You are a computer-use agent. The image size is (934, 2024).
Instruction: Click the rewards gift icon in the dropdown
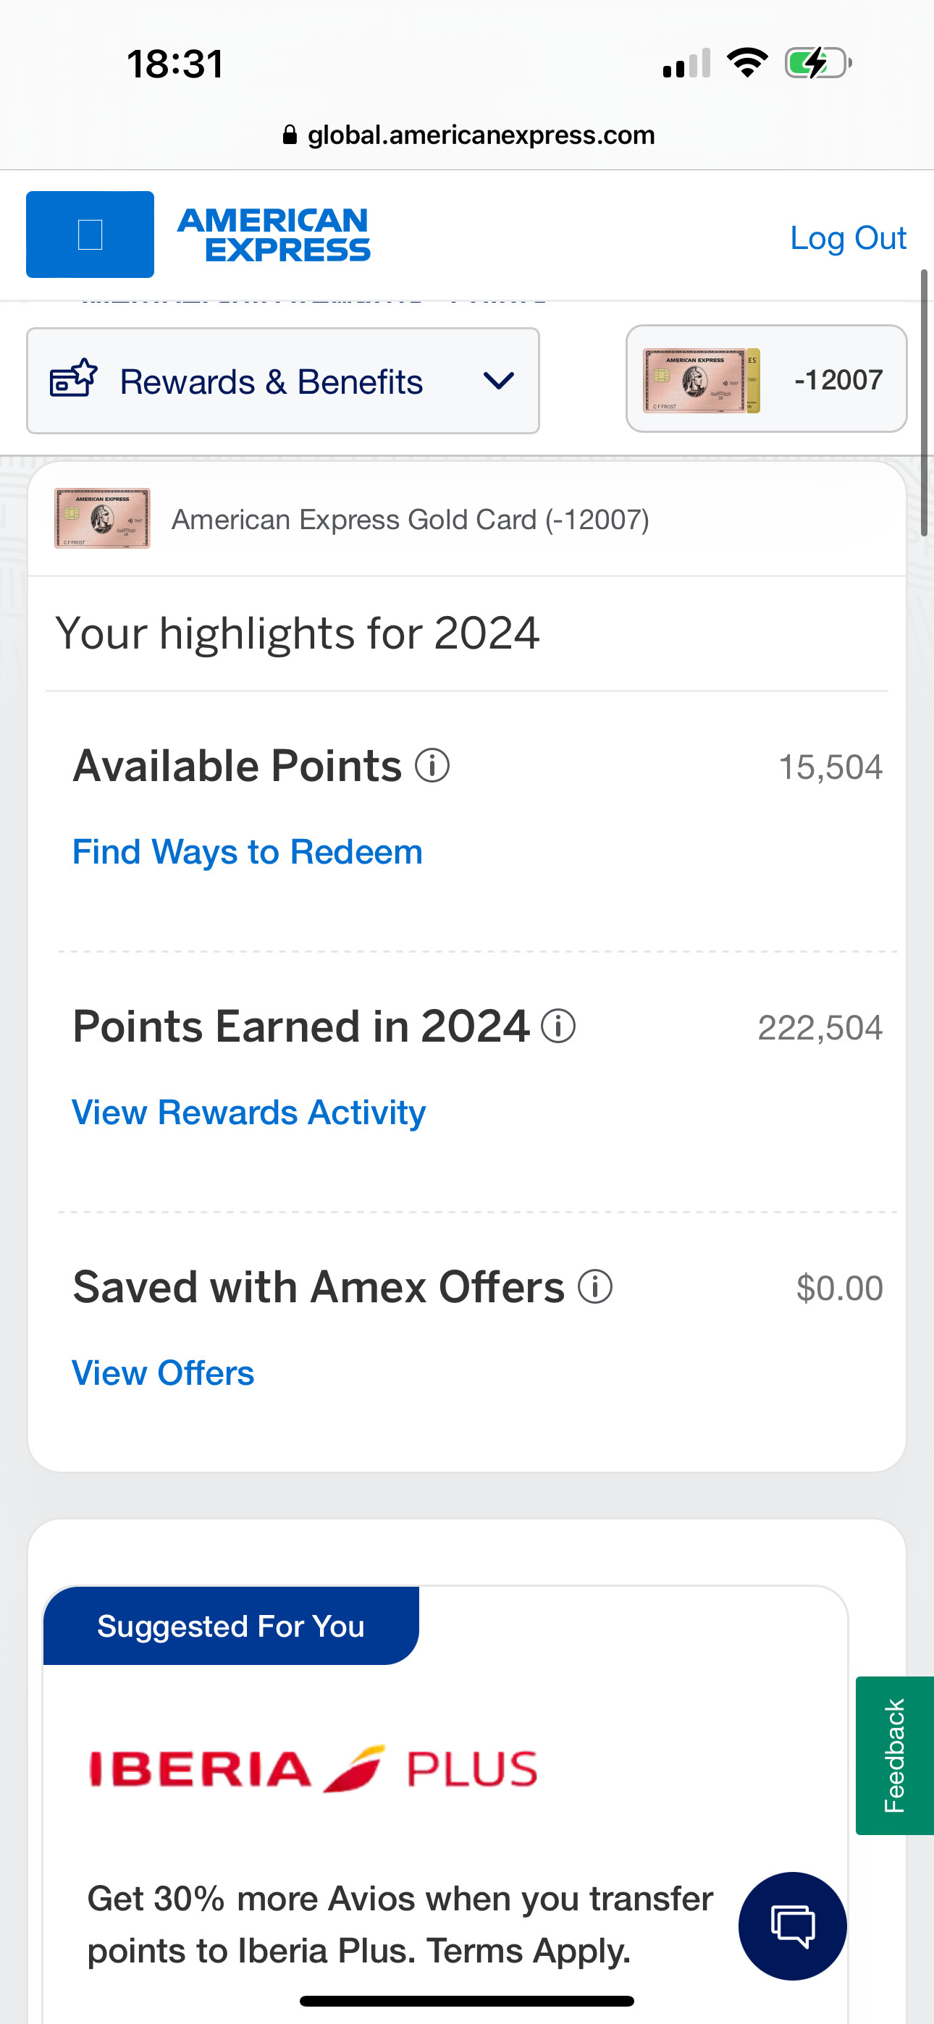tap(74, 379)
